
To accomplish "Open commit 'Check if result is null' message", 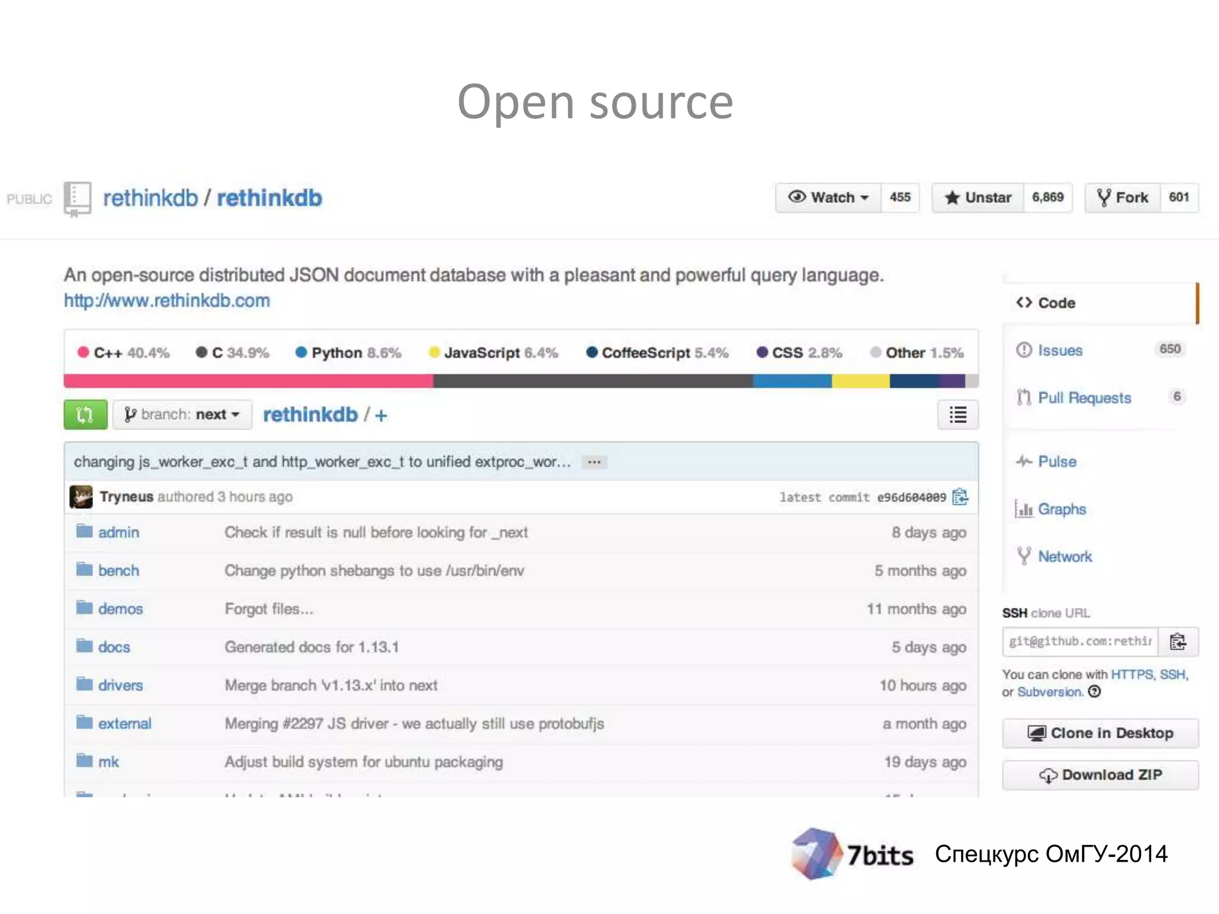I will (376, 533).
